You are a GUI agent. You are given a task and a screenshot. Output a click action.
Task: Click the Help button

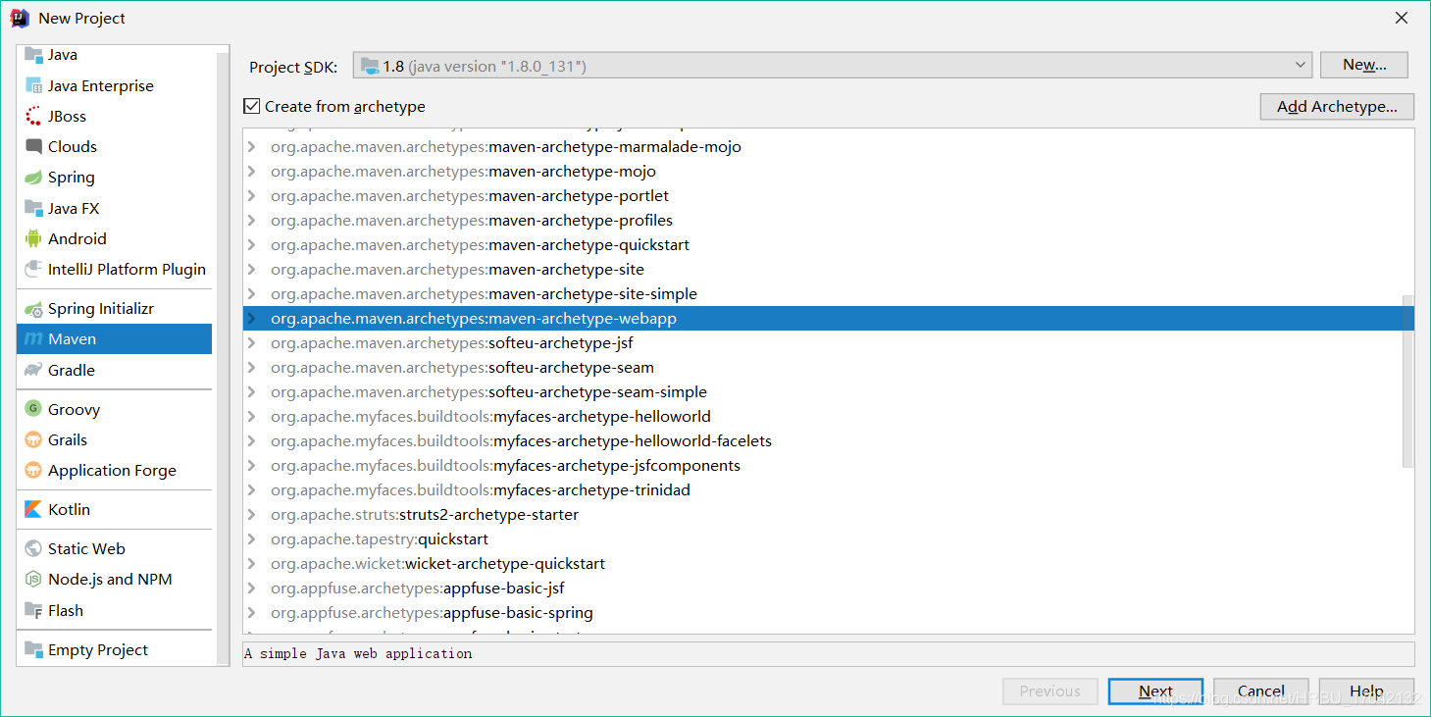(1366, 691)
